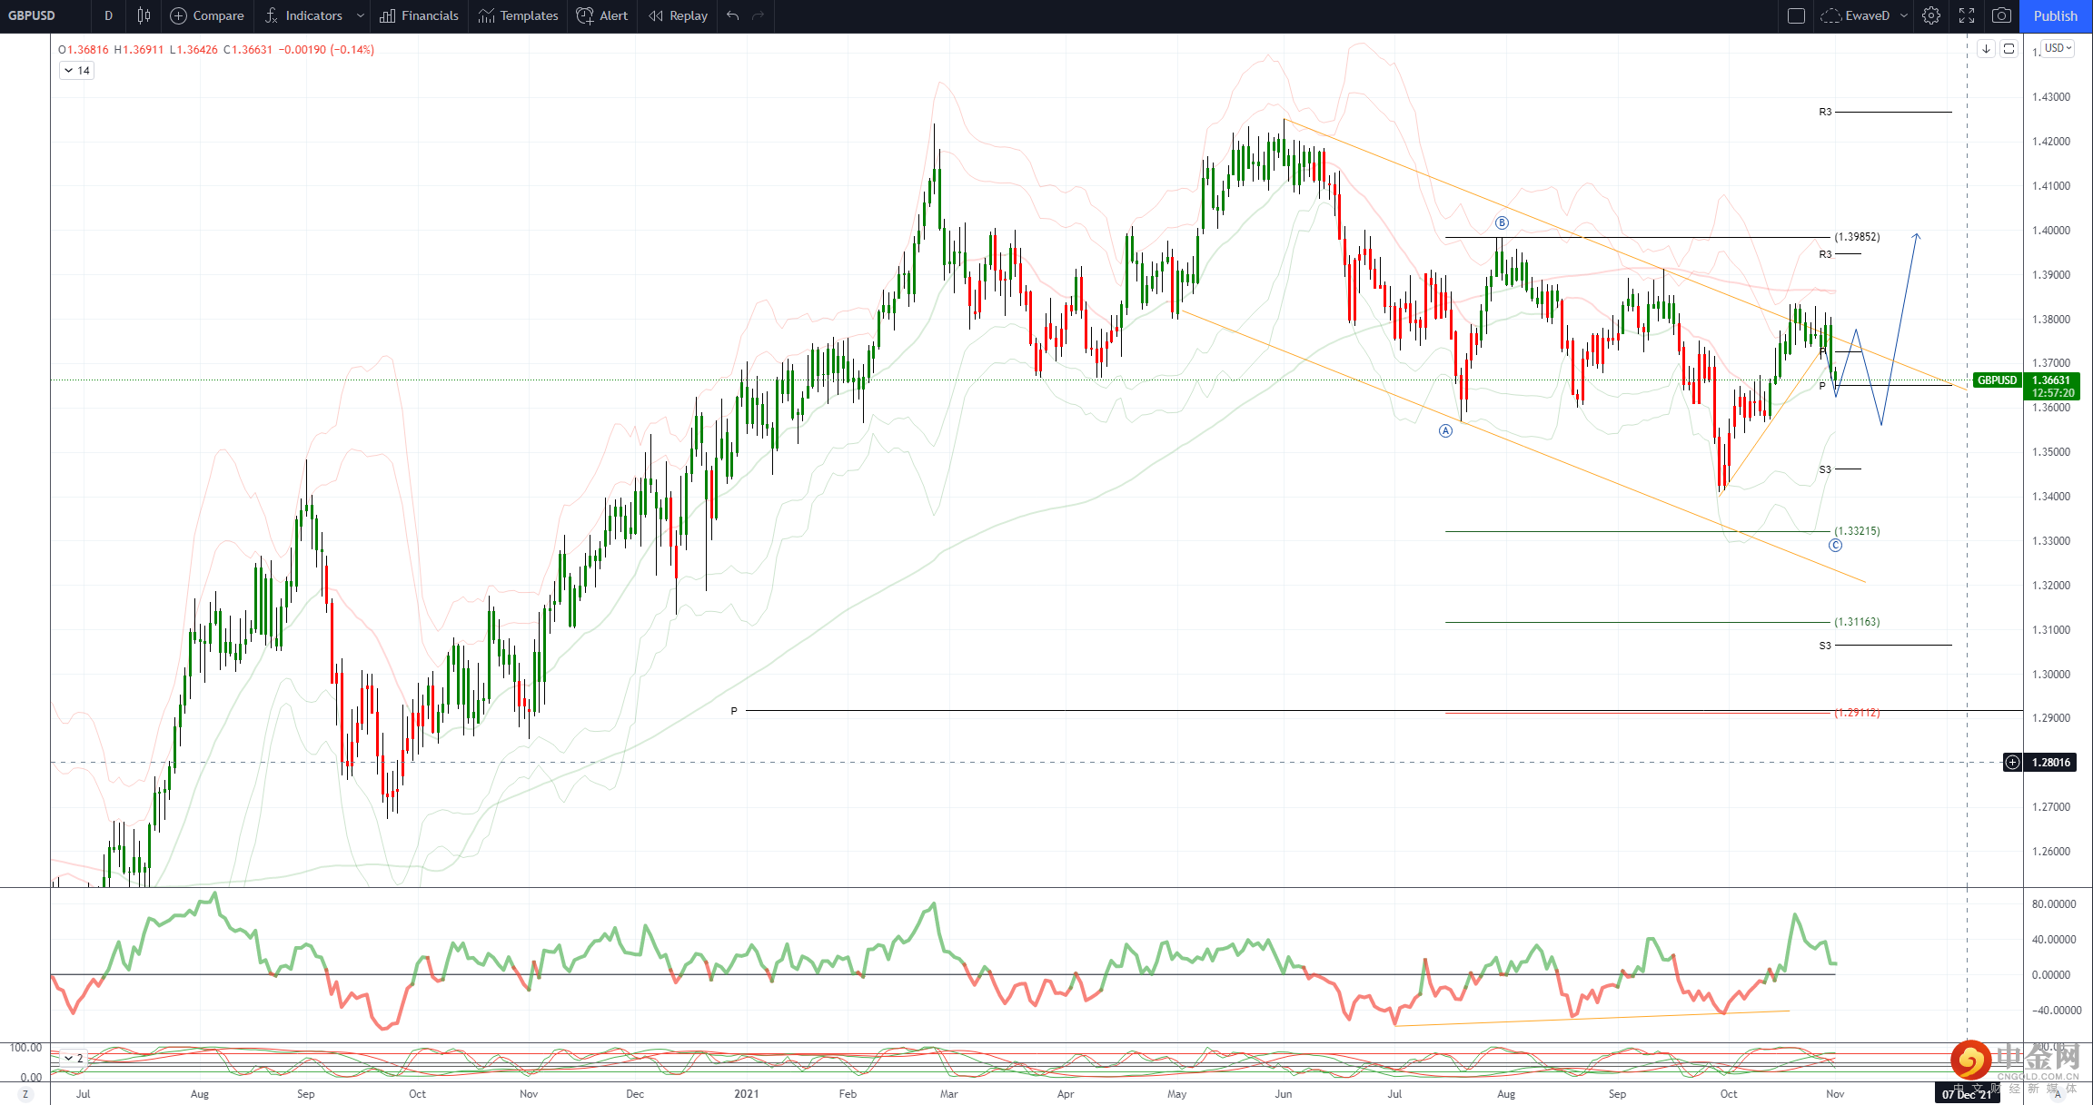Click the Compare symbol plus icon
This screenshot has height=1105, width=2093.
coord(179,15)
